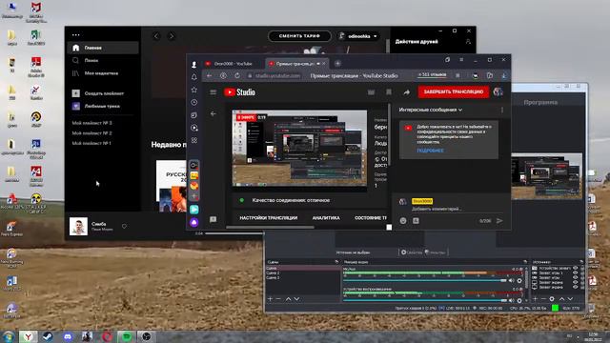Screen dimensions: 610x343
Task: Open the playlist № 1 entry in Spotify
Action: click(x=91, y=143)
